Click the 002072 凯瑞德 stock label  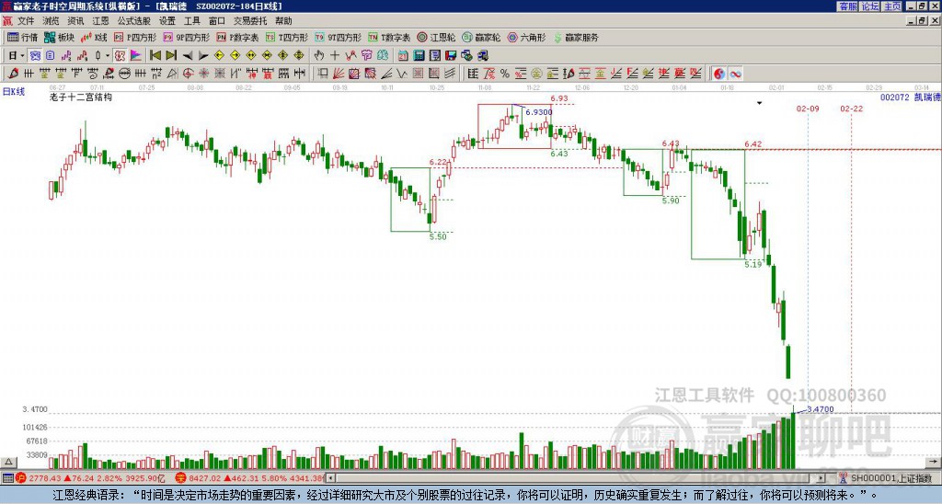coord(910,97)
